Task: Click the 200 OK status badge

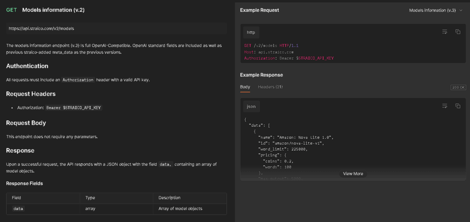Action: tap(458, 87)
